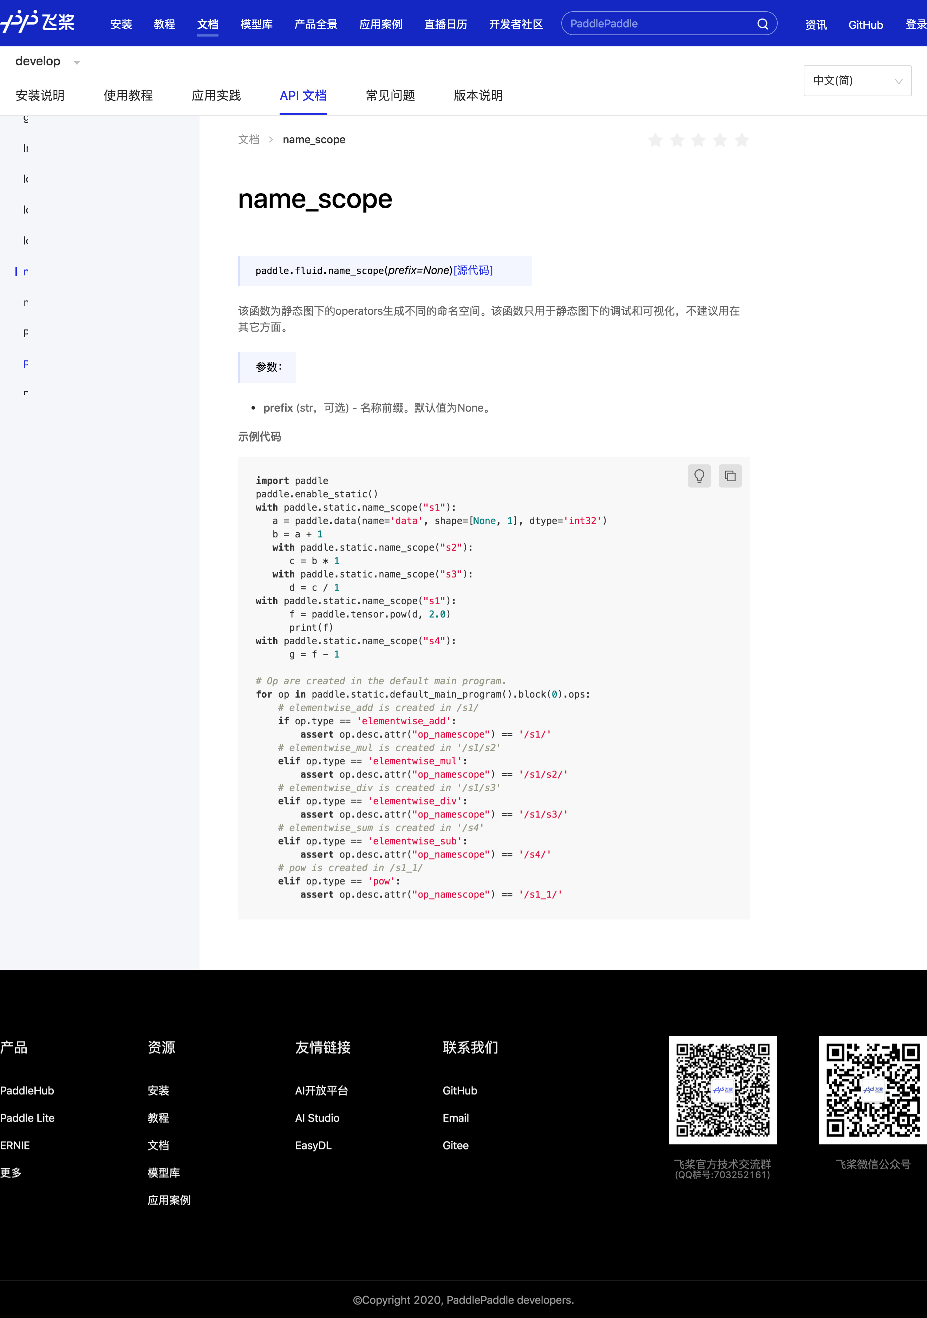Click the breadcrumb chevron after 文档
Viewport: 927px width, 1318px height.
[x=271, y=139]
